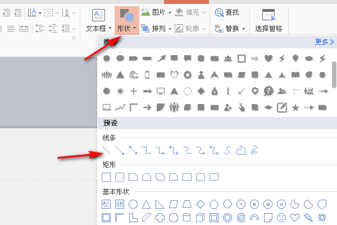The width and height of the screenshot is (337, 225).
Task: Open the 填充 fill dropdown
Action: point(190,12)
